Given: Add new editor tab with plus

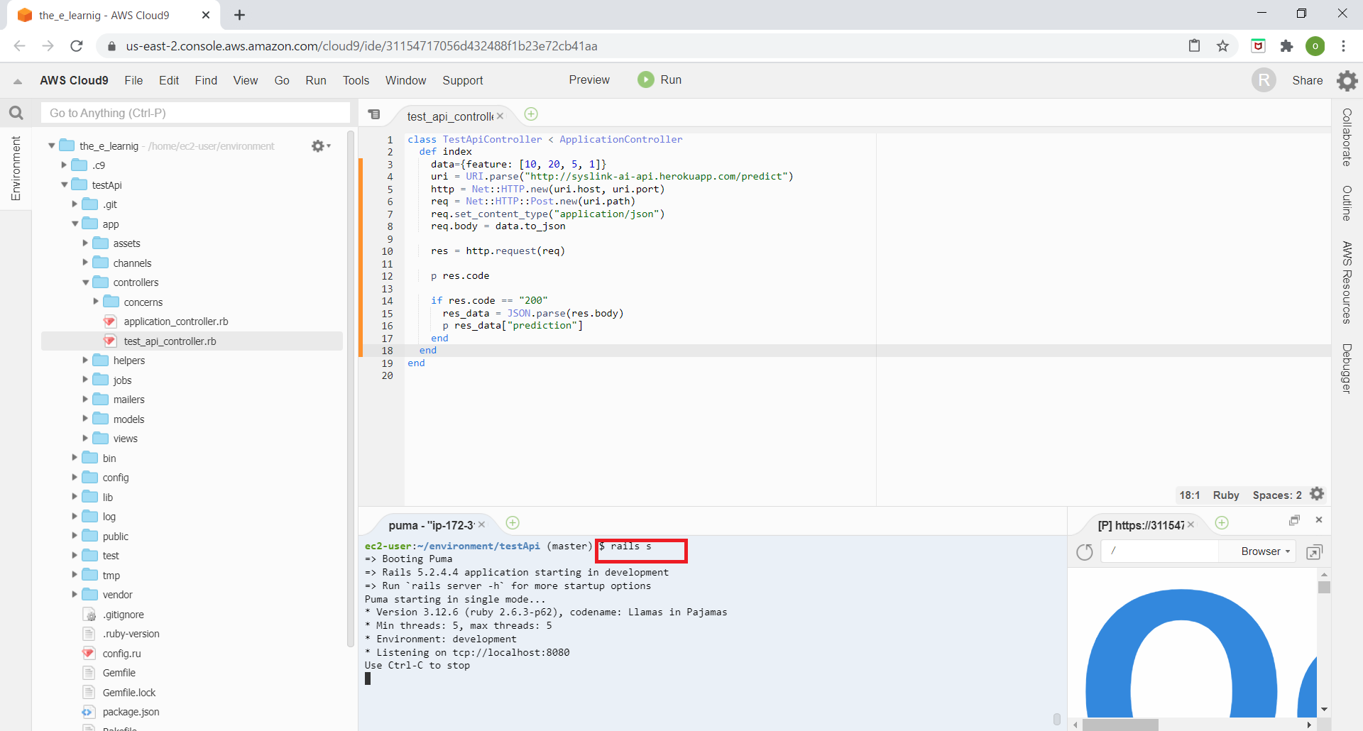Looking at the screenshot, I should [531, 114].
